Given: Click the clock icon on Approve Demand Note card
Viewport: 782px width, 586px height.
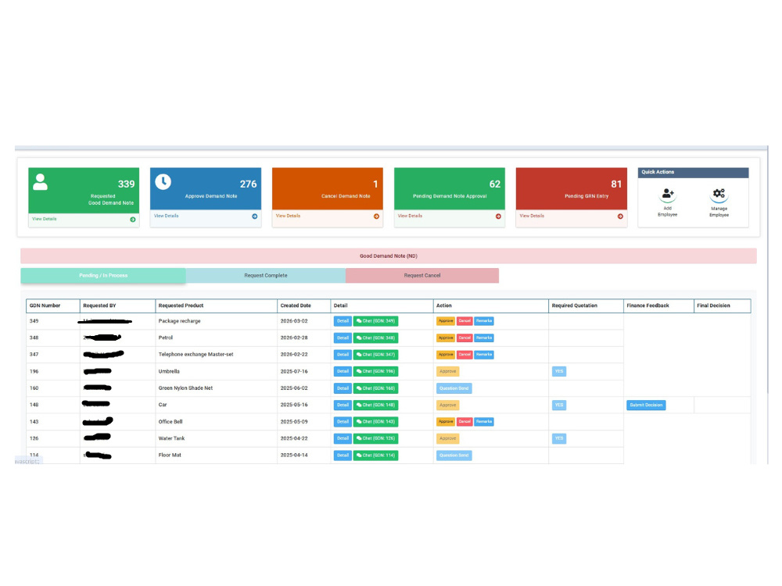Looking at the screenshot, I should 163,182.
